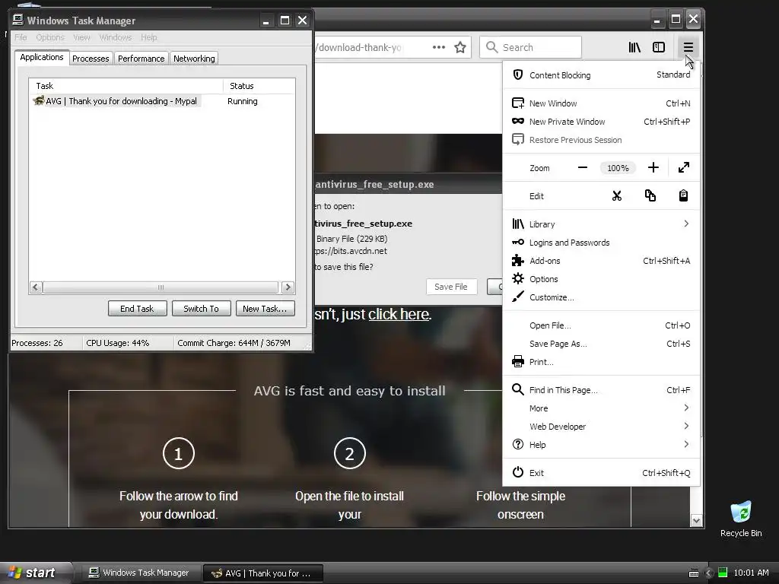Click browser page scroll-down arrow
This screenshot has height=584, width=779.
tap(696, 520)
